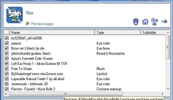Screen dimensions: 173x100
Task: Click the horizontal scrollbar thumb
Action: click(66, 94)
